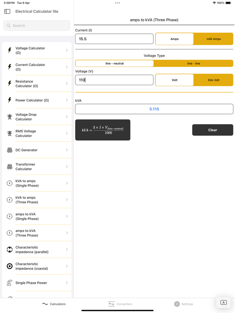Click the RMS Voltage Calculator pylon icon
The image size is (235, 313).
pos(9,133)
